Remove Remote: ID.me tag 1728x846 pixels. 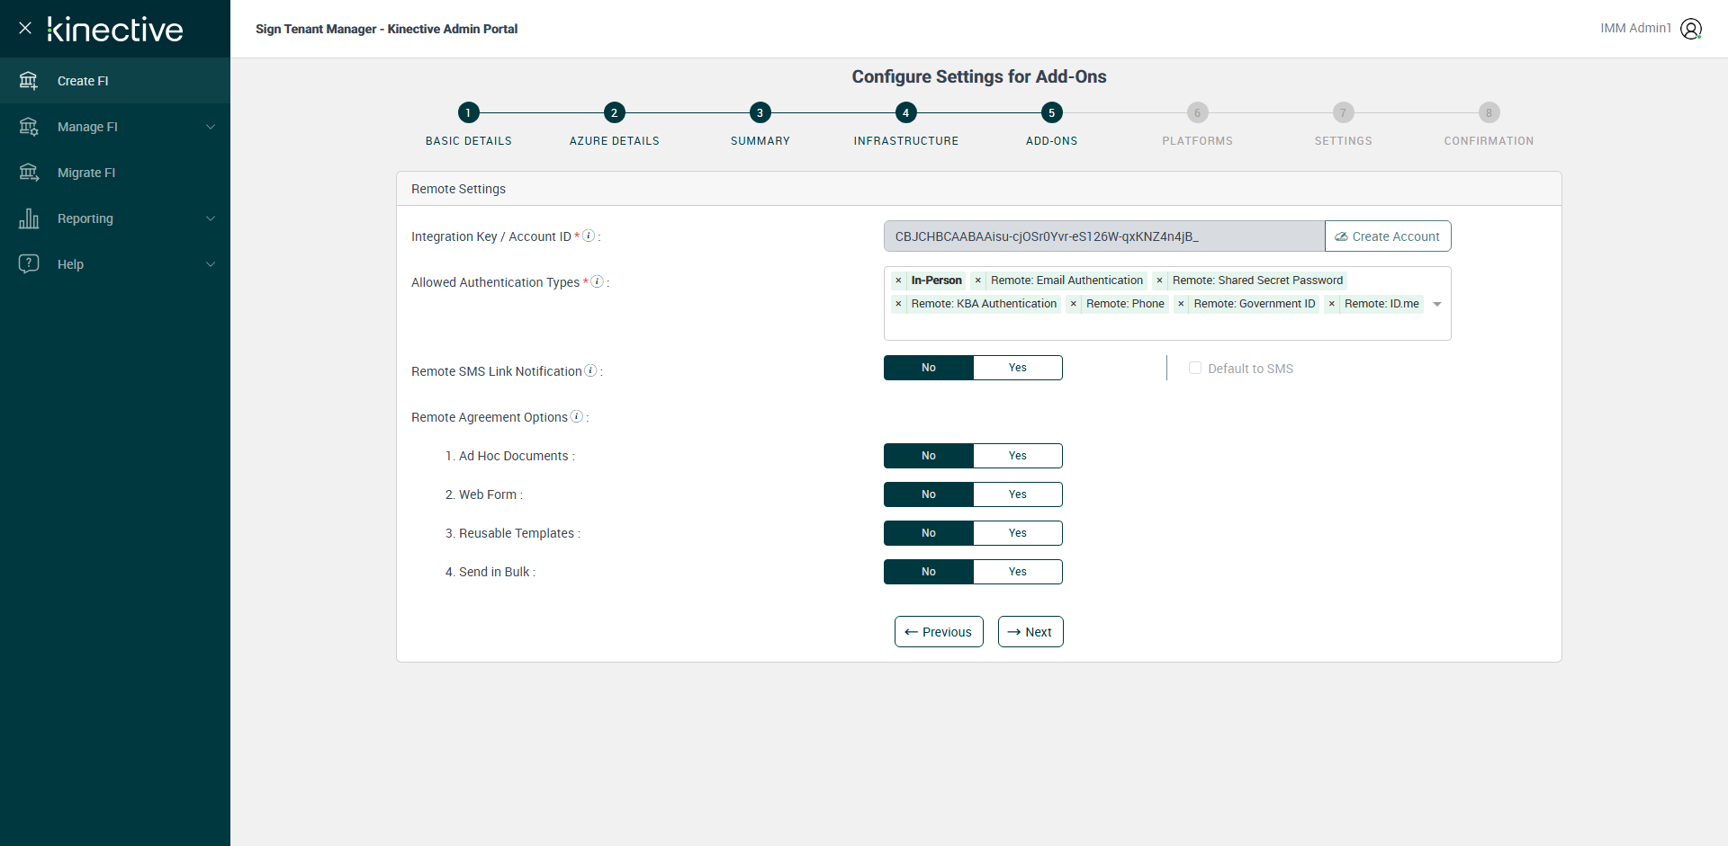1331,304
